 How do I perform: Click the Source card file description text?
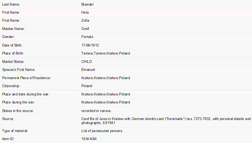pos(166,121)
